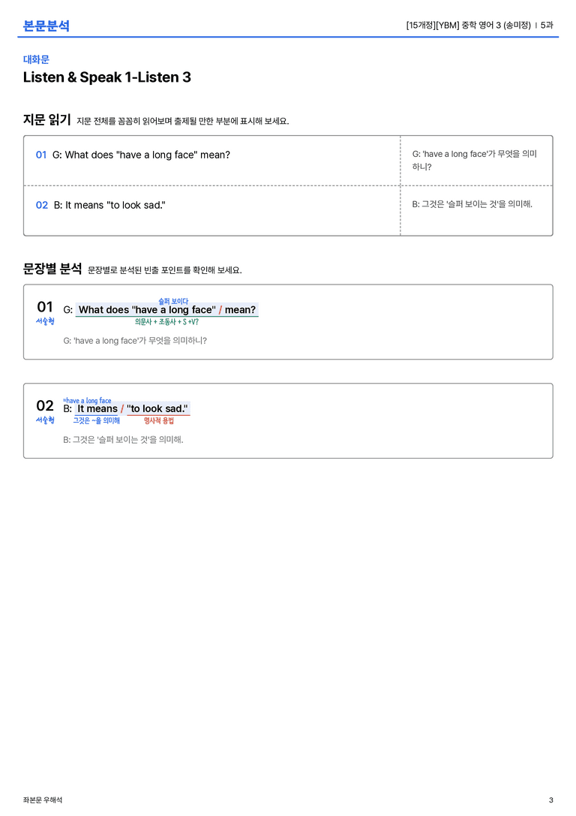Click the green 의문사 + 조동사 + S + V? note

[x=166, y=321]
